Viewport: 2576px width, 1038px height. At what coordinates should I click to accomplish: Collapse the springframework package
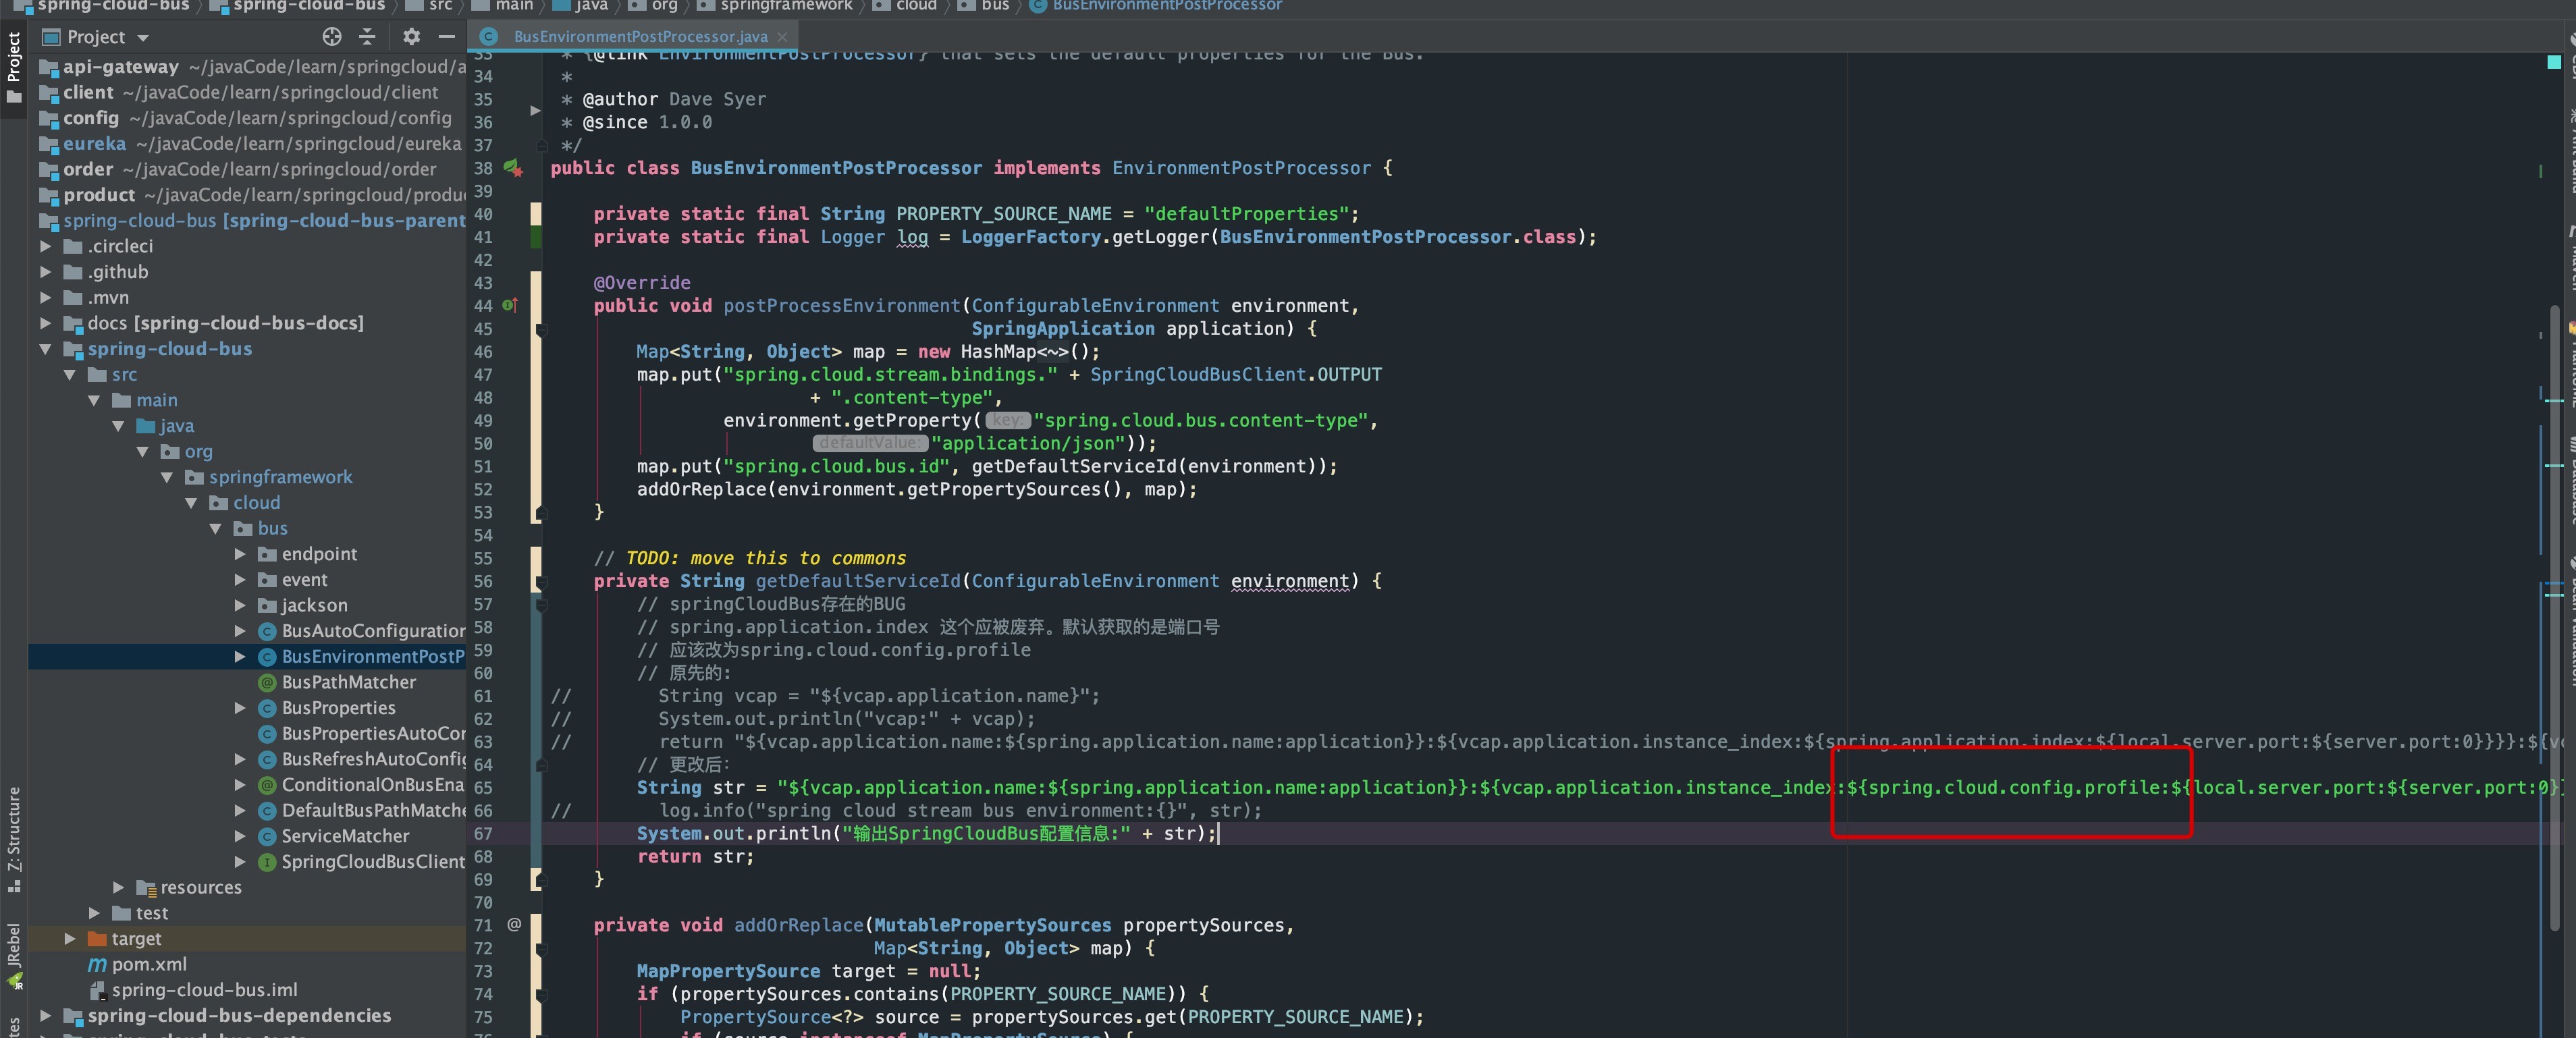[167, 478]
